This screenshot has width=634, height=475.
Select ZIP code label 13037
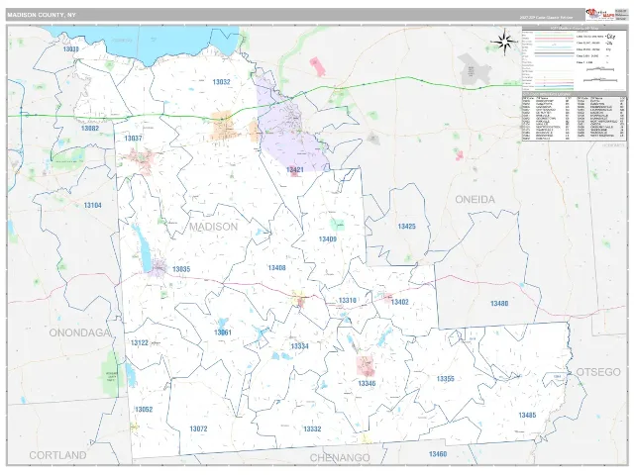[133, 139]
